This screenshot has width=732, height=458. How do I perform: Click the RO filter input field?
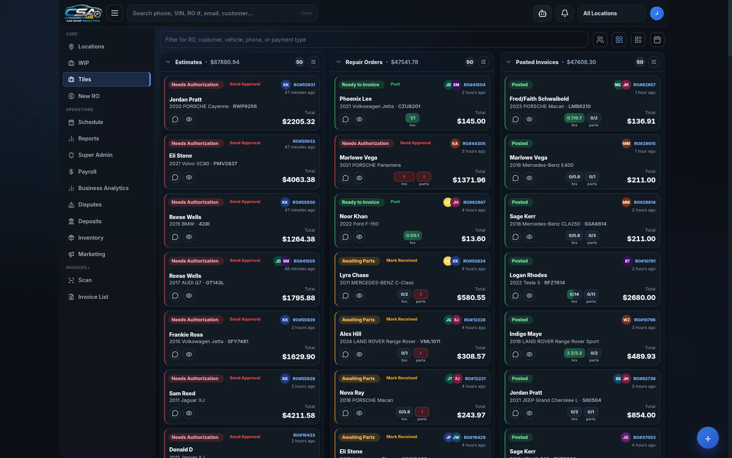(374, 40)
